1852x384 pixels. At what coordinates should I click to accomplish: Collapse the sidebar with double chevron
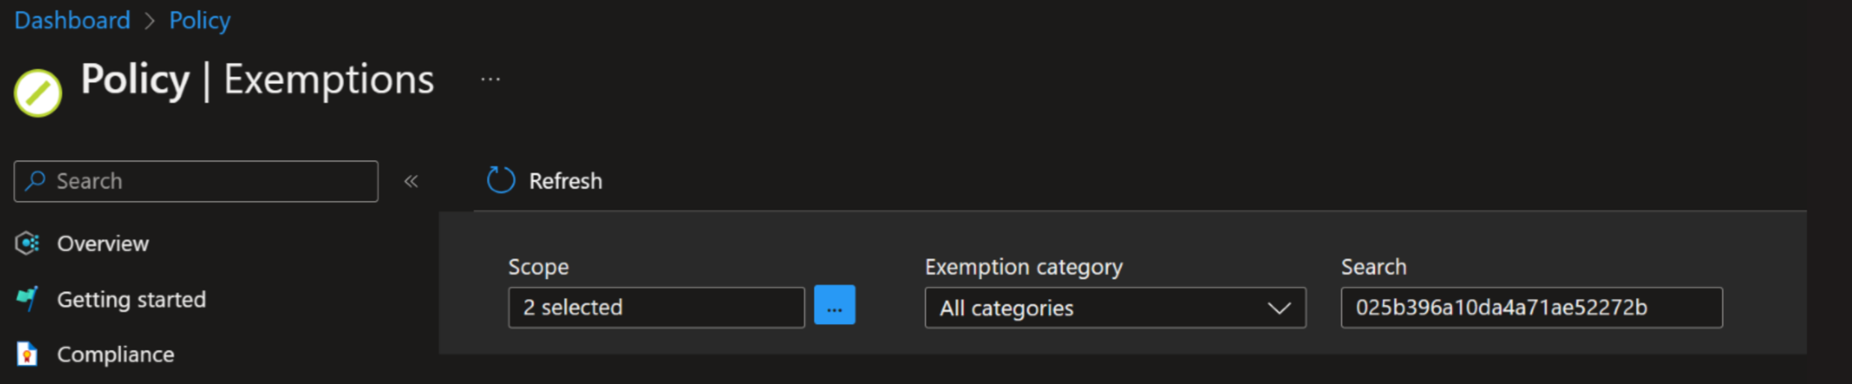(x=410, y=181)
